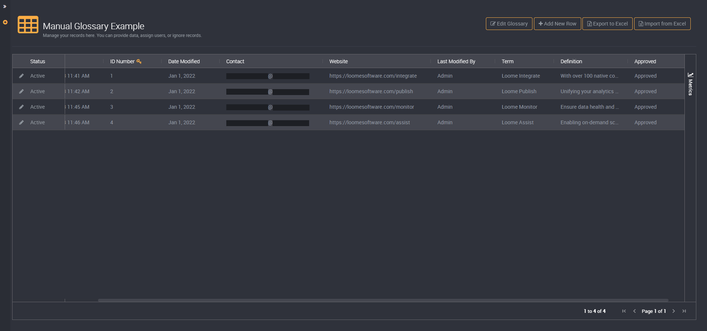The height and width of the screenshot is (331, 707).
Task: Sort by ID Number column header
Action: click(122, 61)
